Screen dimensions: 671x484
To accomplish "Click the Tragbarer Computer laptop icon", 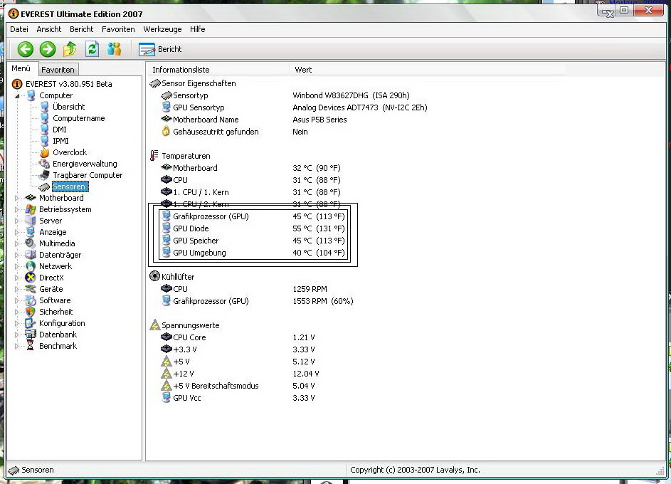I will [x=45, y=175].
